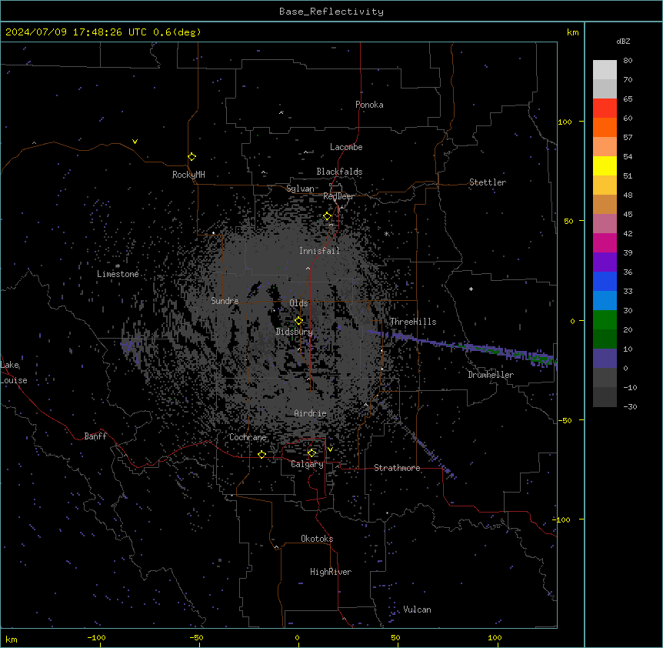Click the Vulcan city label
Image resolution: width=663 pixels, height=648 pixels.
tap(418, 610)
